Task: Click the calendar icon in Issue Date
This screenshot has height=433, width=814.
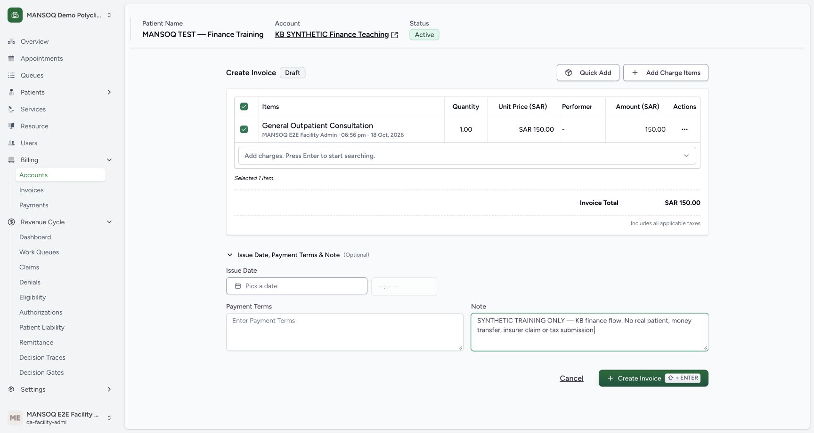Action: coord(238,286)
